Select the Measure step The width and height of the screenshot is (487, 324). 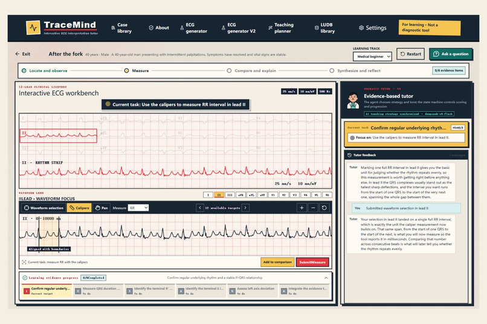(137, 71)
